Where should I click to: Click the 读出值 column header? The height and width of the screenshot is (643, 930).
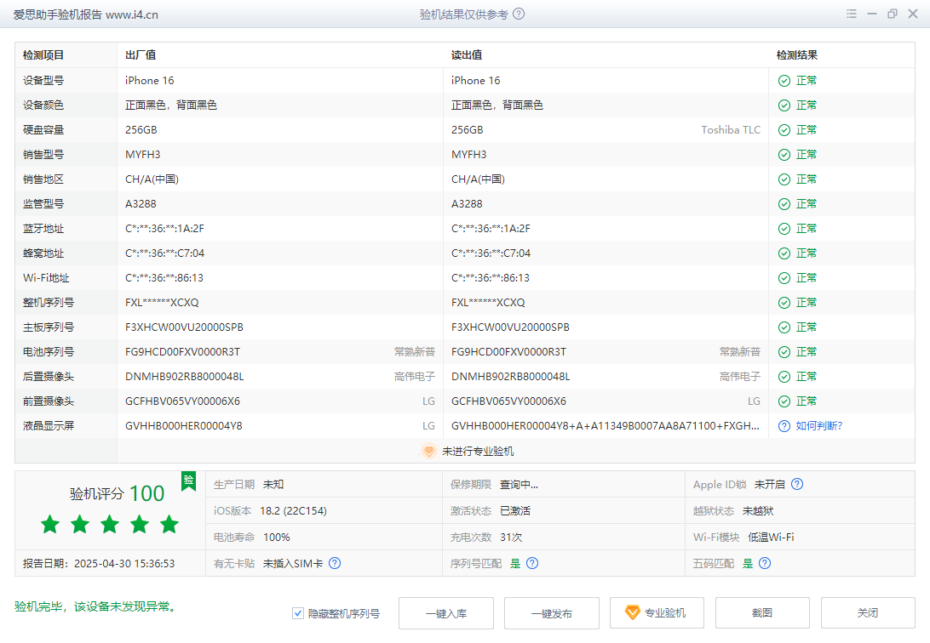coord(467,55)
